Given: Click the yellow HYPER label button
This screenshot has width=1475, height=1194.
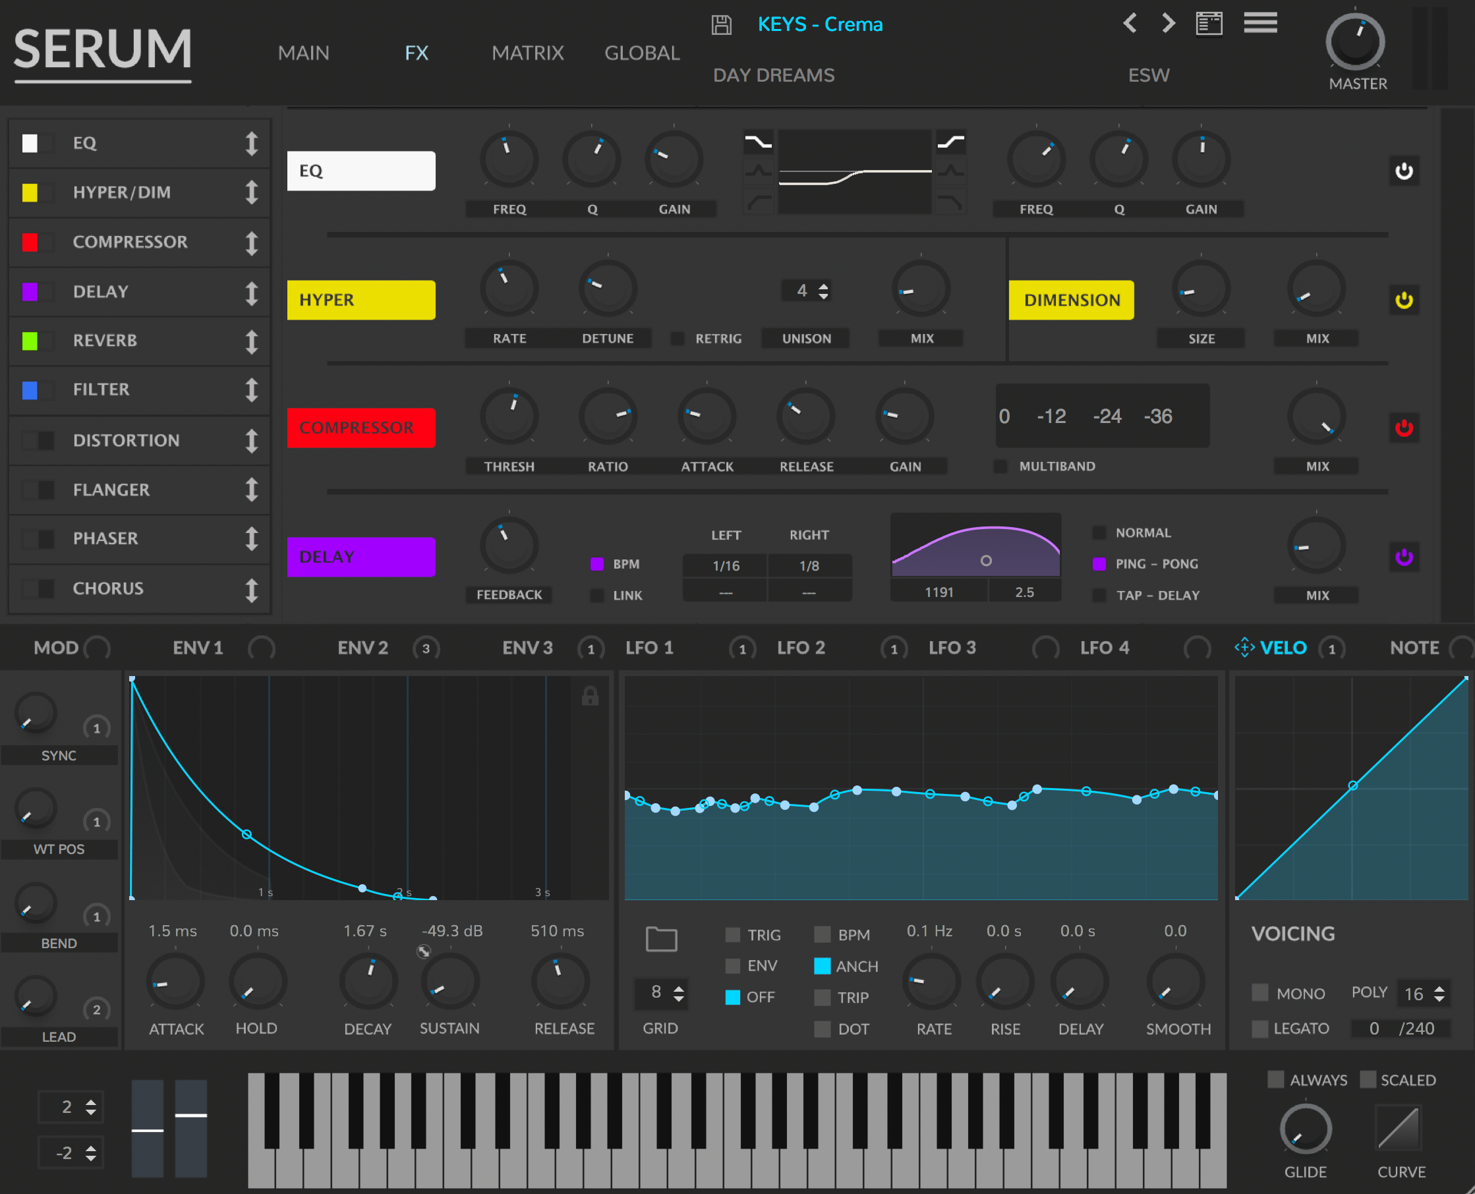Looking at the screenshot, I should click(x=361, y=300).
